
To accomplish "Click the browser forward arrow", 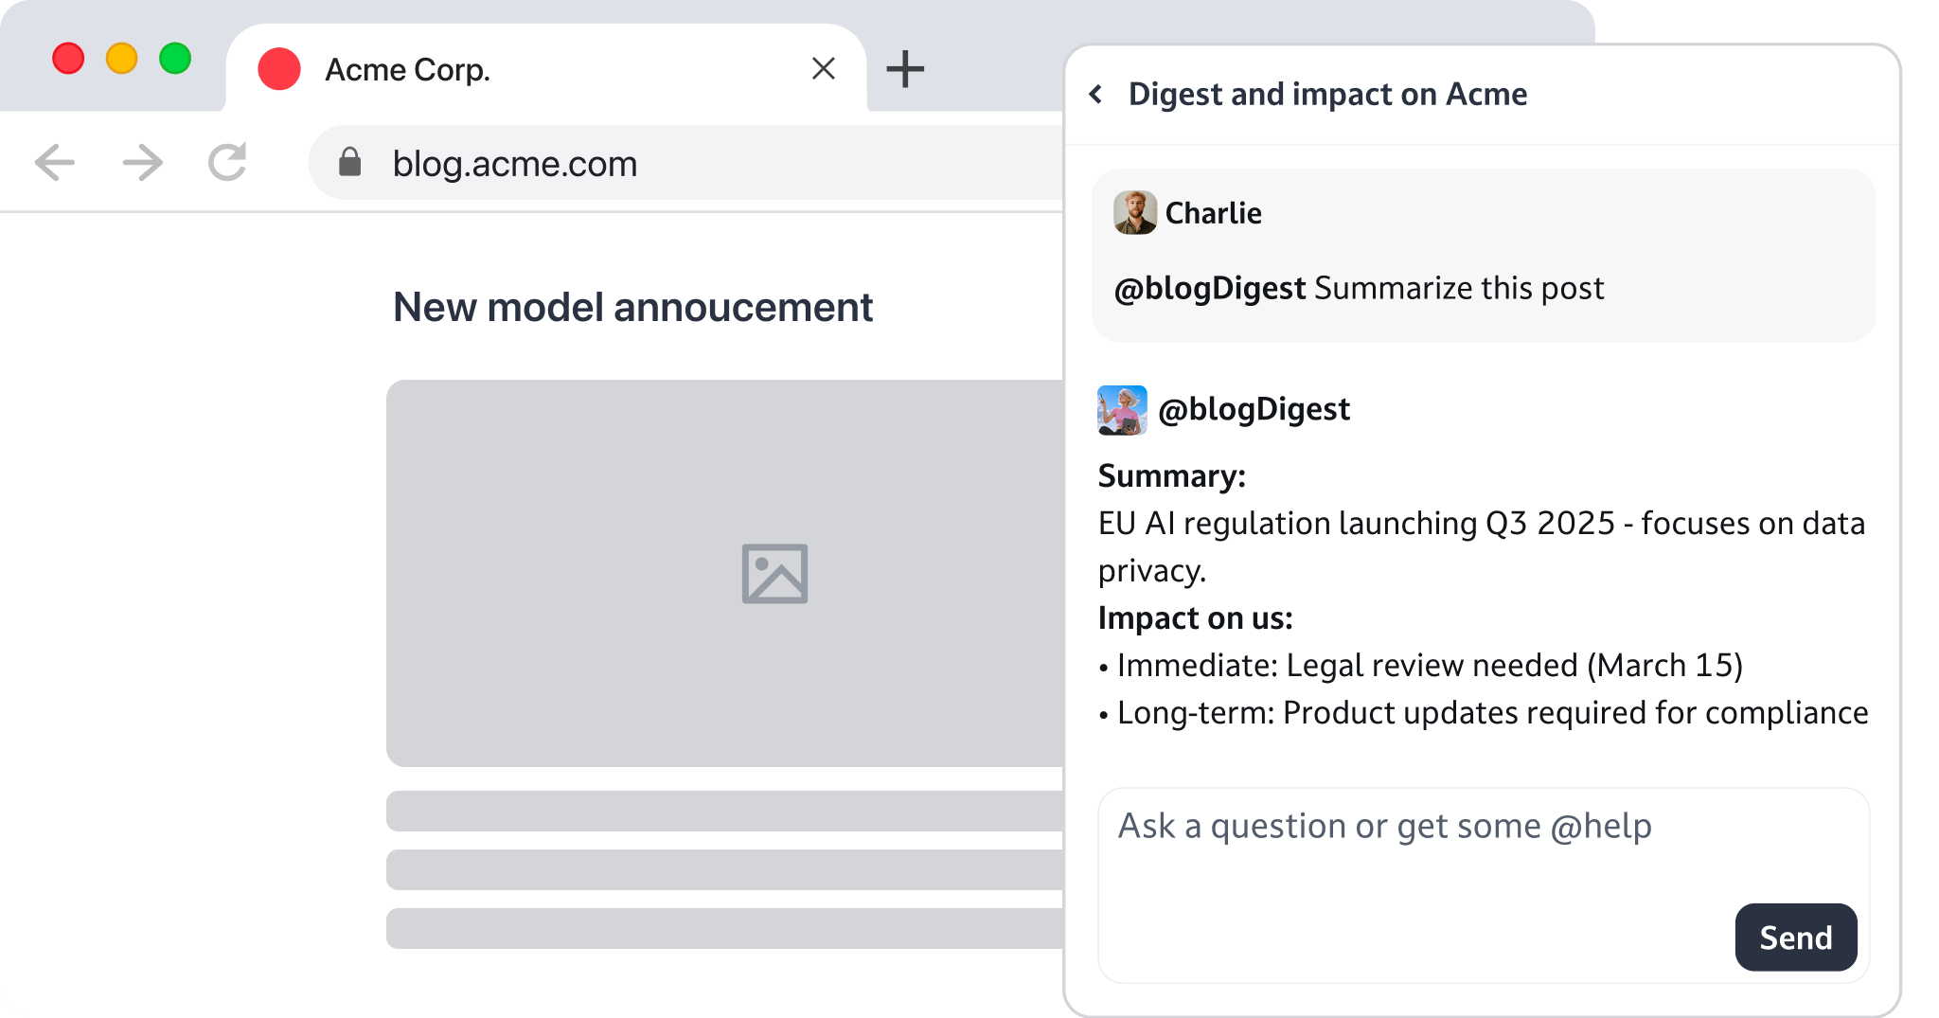I will [143, 163].
